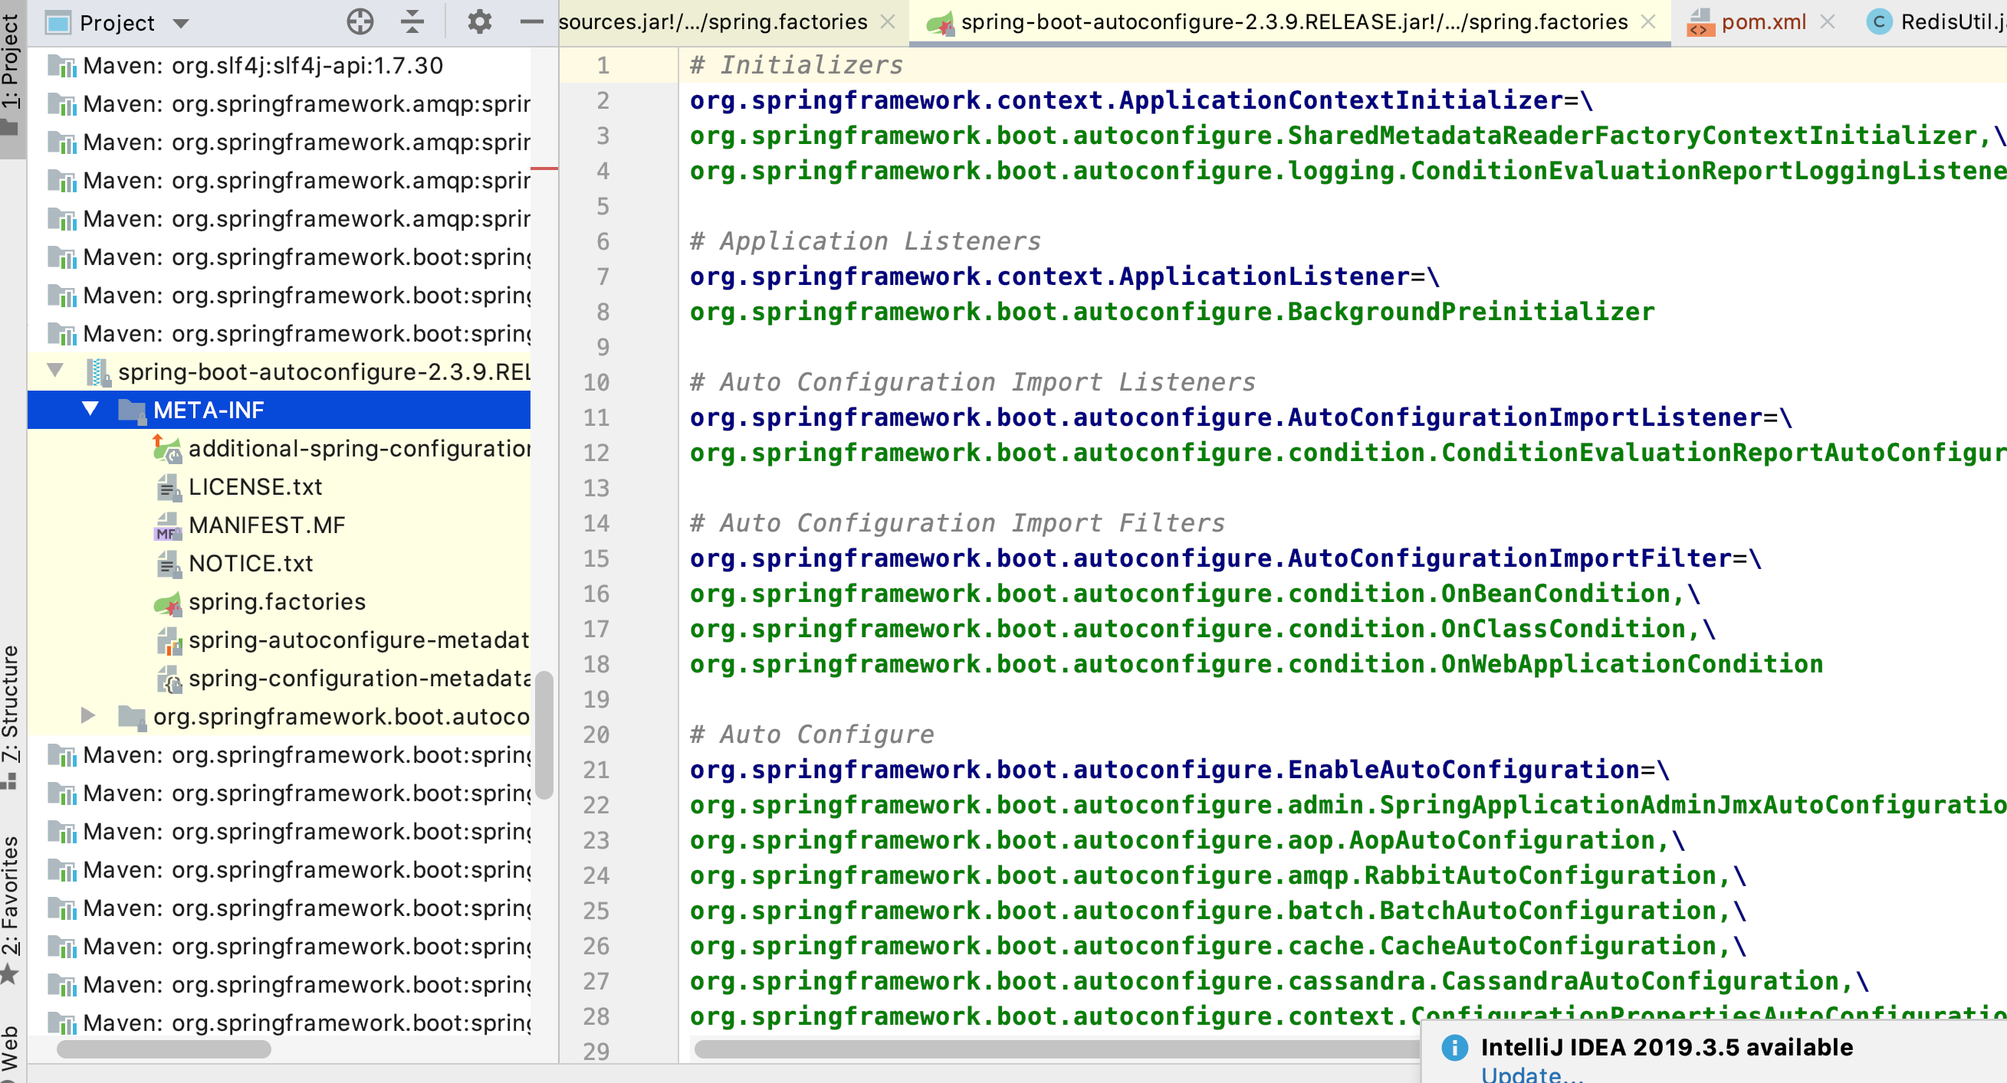
Task: Click the NOTICE.txt text file icon
Action: [x=168, y=564]
